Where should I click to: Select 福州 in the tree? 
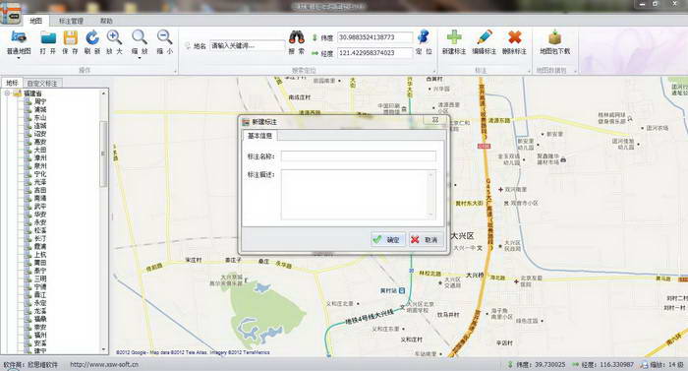[x=40, y=335]
